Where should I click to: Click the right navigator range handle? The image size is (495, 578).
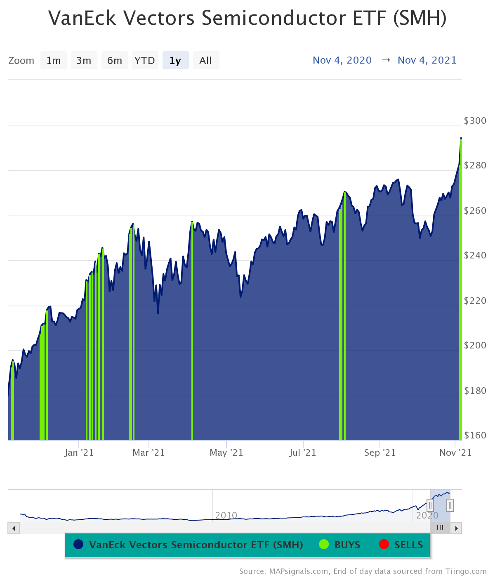450,505
